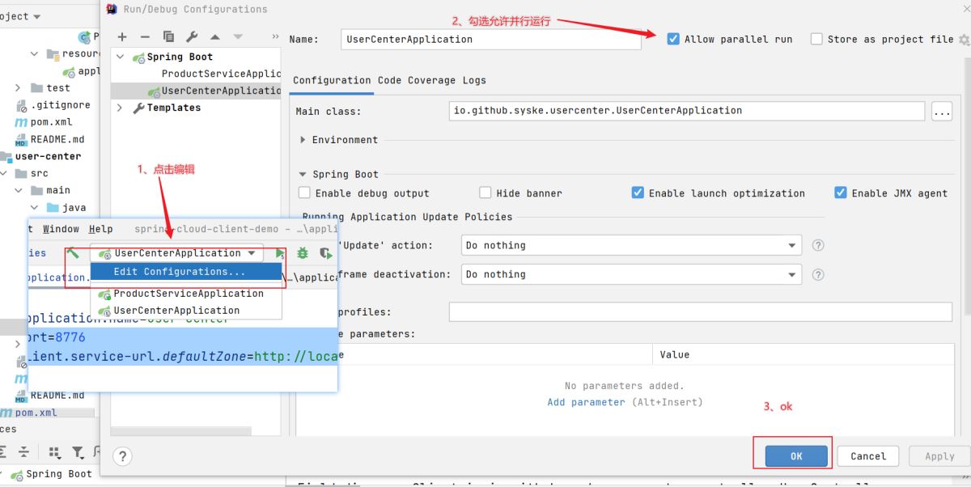The width and height of the screenshot is (971, 487).
Task: Disable the Enable JMX agent checkbox
Action: [x=841, y=193]
